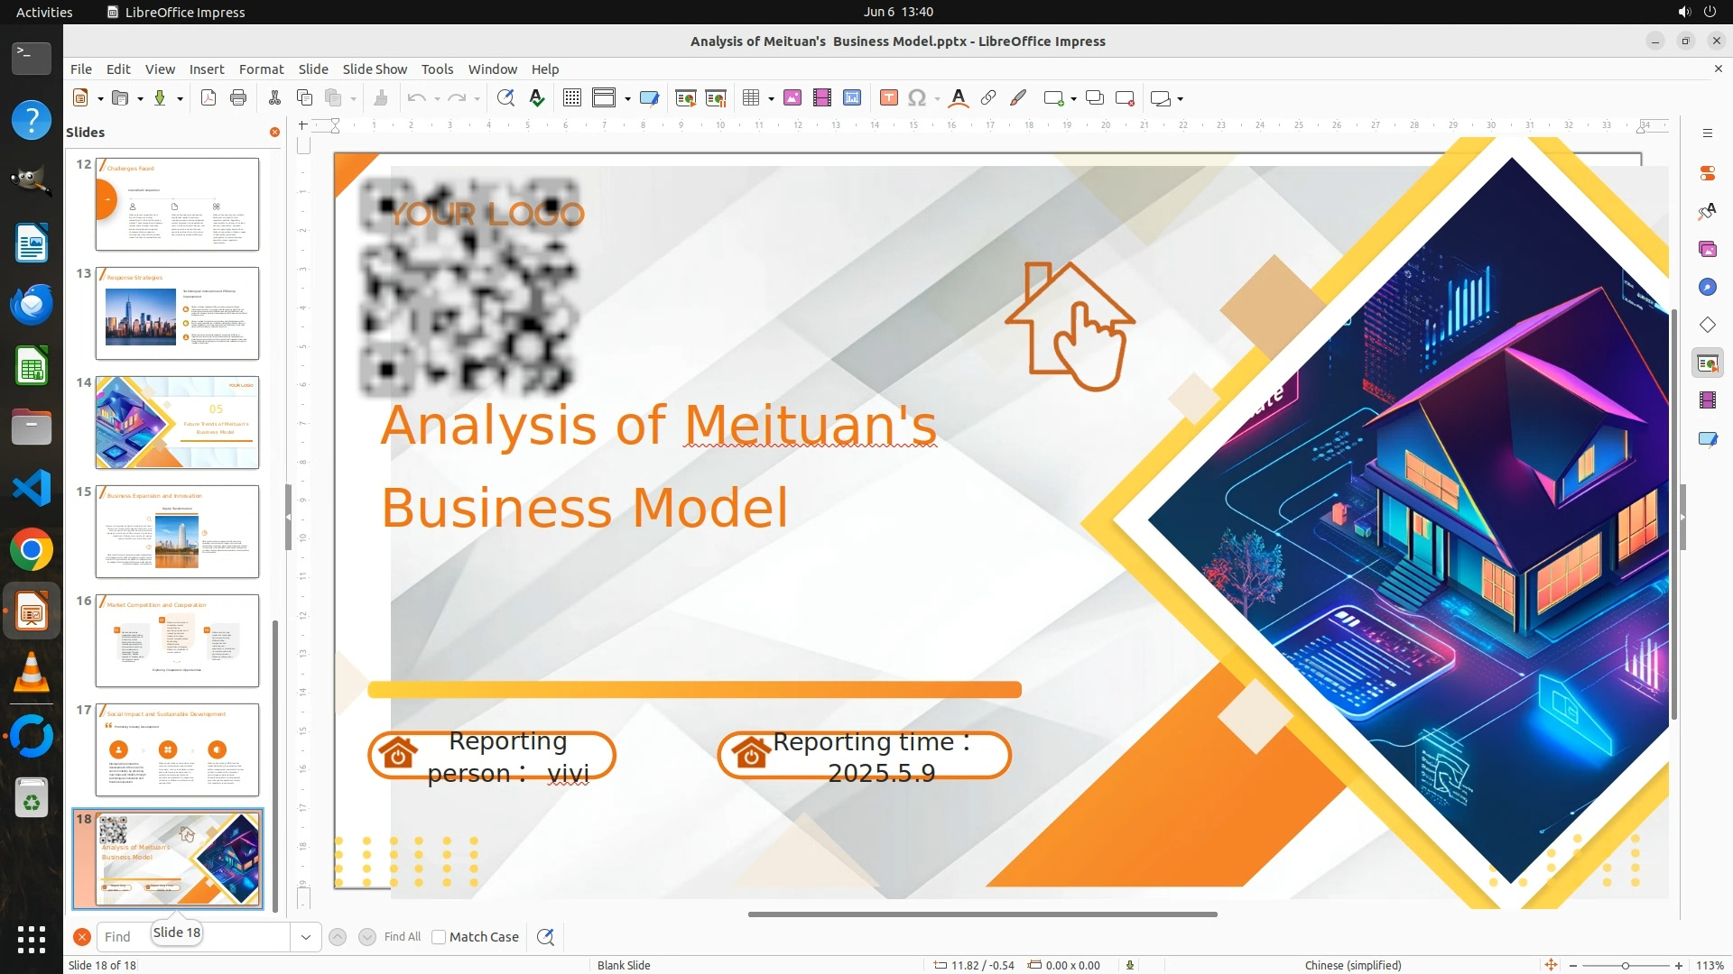Open the Find history dropdown arrow
This screenshot has height=974, width=1733.
point(305,937)
